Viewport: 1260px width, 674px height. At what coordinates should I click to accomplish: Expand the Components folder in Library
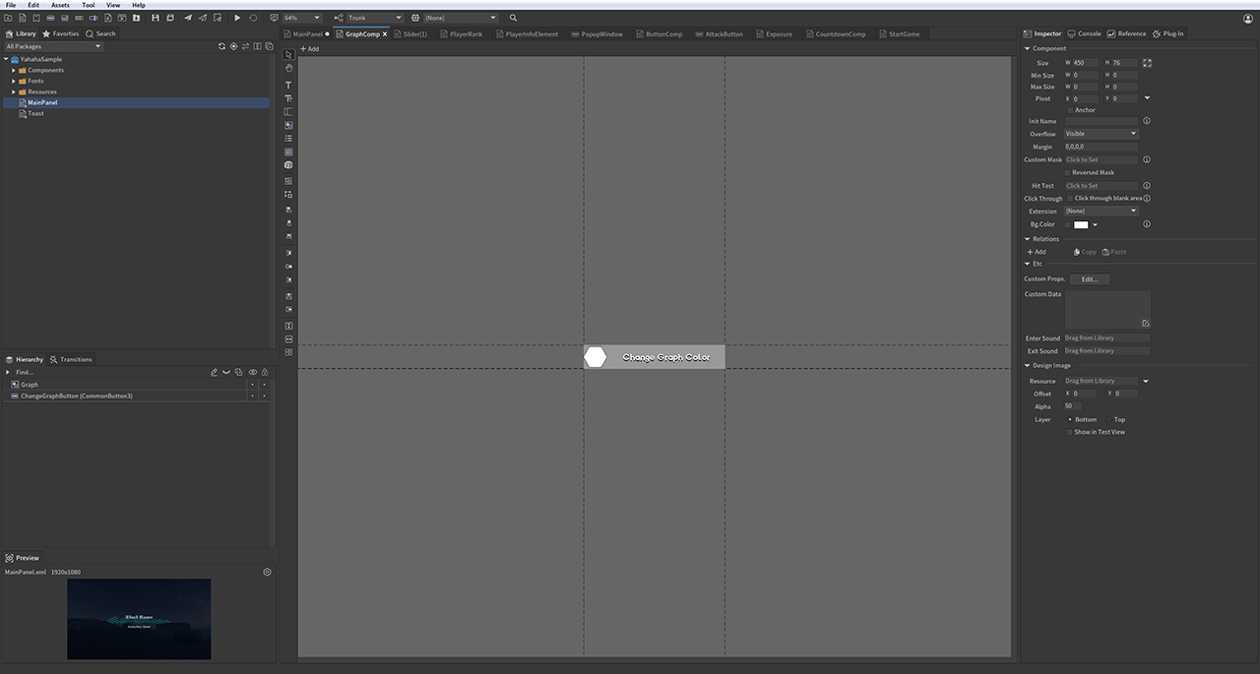pos(14,70)
